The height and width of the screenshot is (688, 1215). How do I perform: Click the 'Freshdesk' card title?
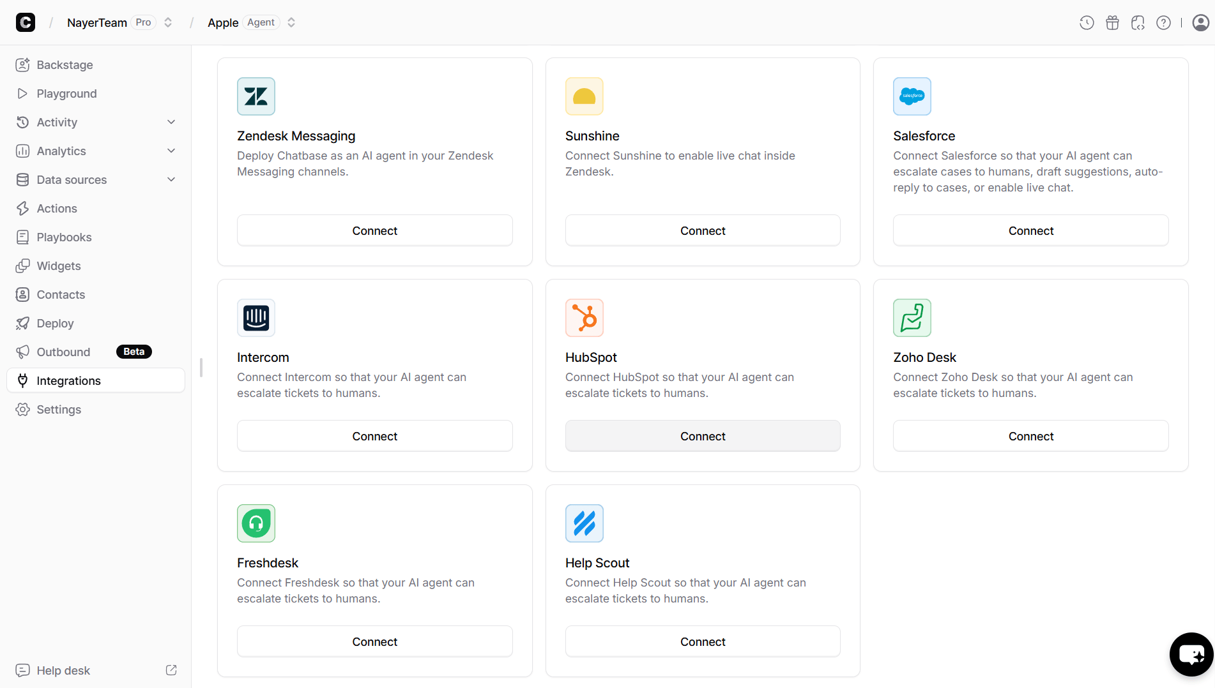[268, 563]
